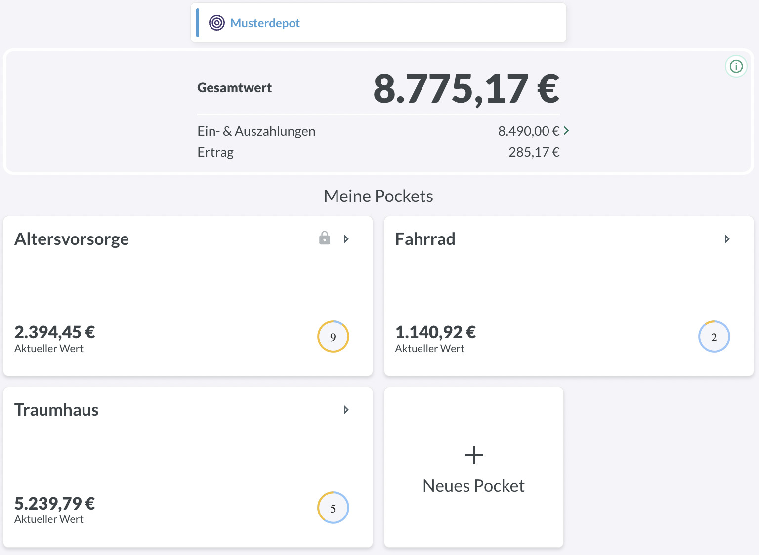759x555 pixels.
Task: Click the Altersvorsorge value 2.394,45 €
Action: 55,332
